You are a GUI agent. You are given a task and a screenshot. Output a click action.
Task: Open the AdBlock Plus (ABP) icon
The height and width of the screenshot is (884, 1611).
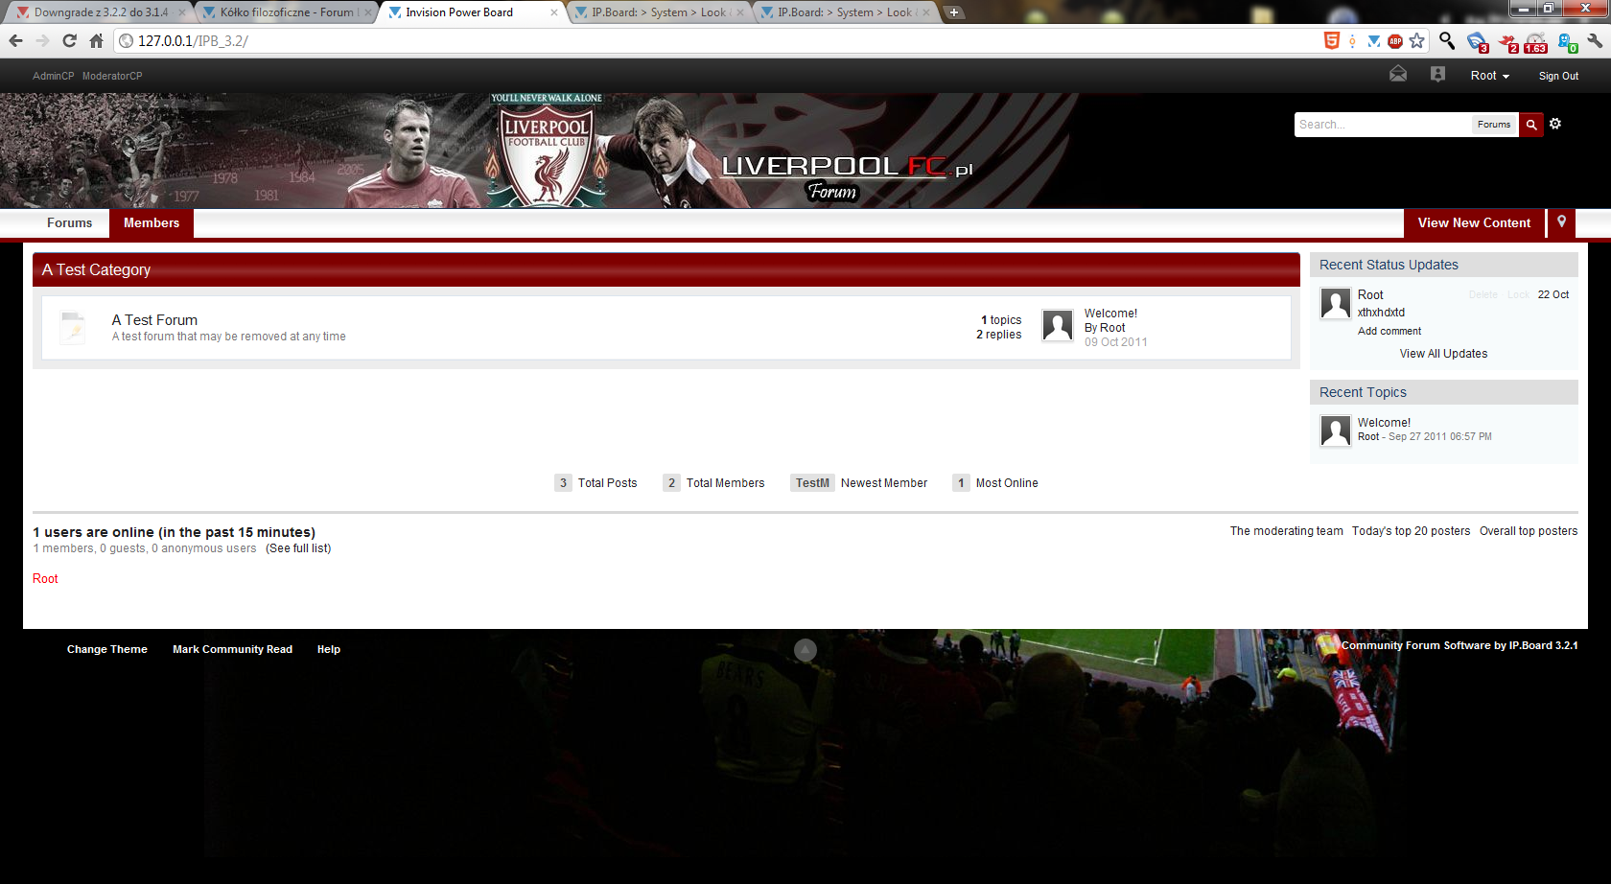pyautogui.click(x=1395, y=41)
